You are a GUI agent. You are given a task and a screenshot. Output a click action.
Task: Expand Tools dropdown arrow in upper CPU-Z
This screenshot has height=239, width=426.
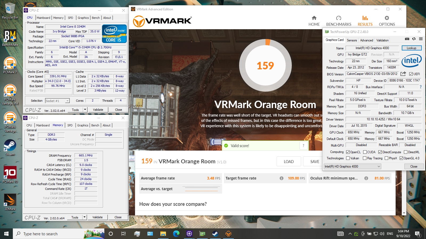coord(85,110)
